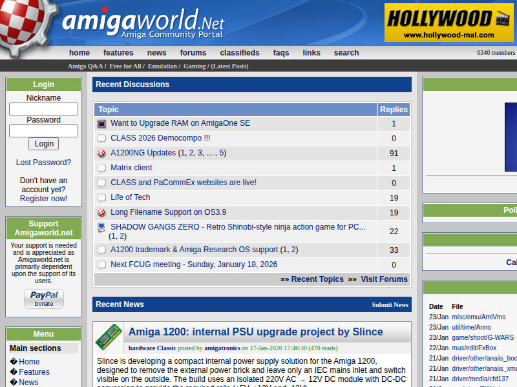Click the Recent Topics link
517x387 pixels.
pos(317,279)
